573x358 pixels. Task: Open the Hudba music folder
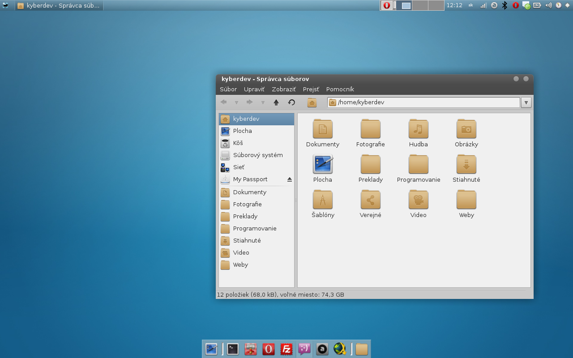(x=419, y=133)
